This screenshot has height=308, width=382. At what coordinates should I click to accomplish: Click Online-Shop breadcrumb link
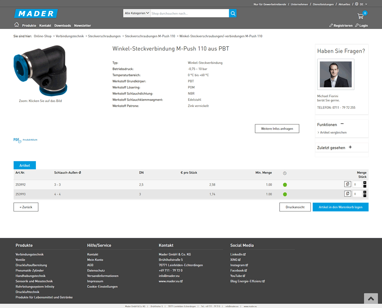pos(43,36)
